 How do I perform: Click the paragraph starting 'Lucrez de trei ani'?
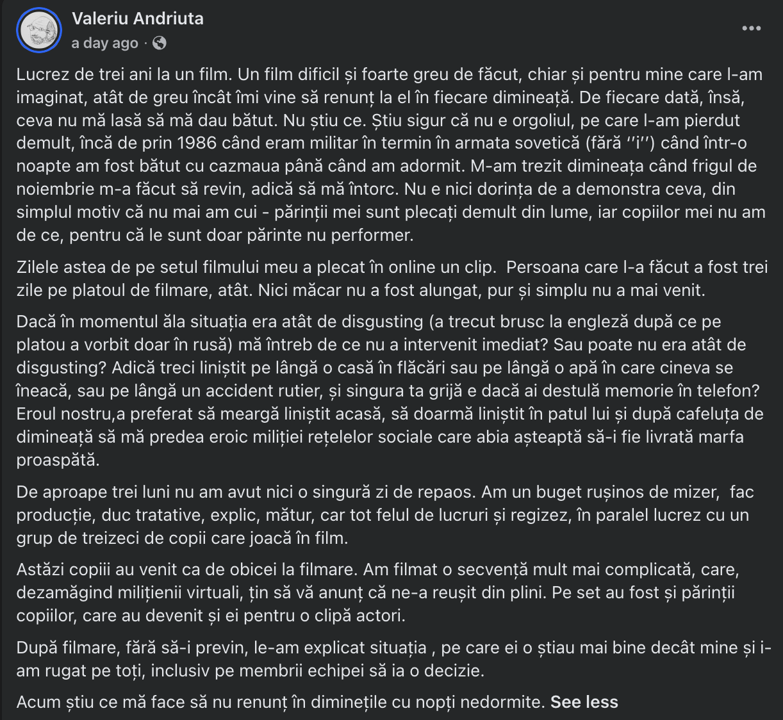[391, 154]
